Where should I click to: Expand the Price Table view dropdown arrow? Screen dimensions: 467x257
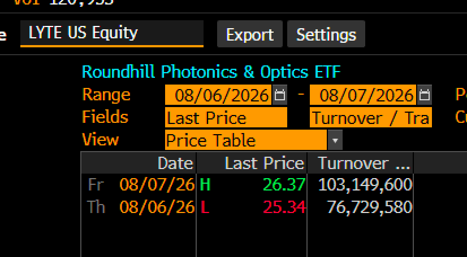tap(335, 140)
